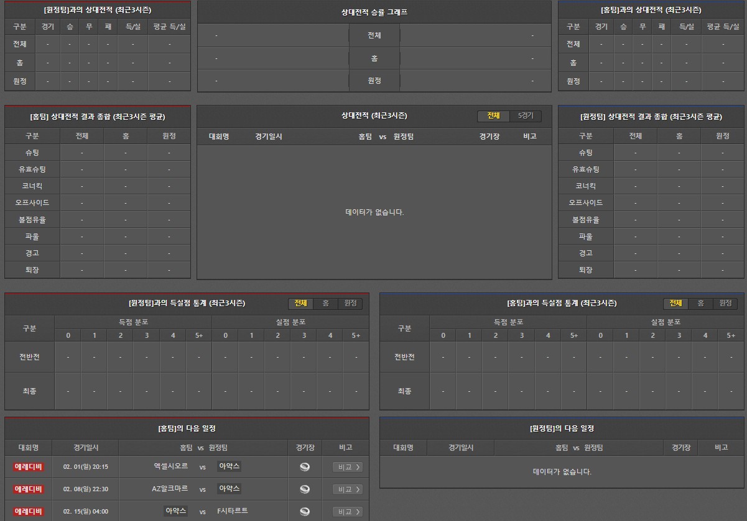Select 원정 filter in [홈팀]과의 득실점 통계
Image resolution: width=747 pixels, height=521 pixels.
(725, 303)
